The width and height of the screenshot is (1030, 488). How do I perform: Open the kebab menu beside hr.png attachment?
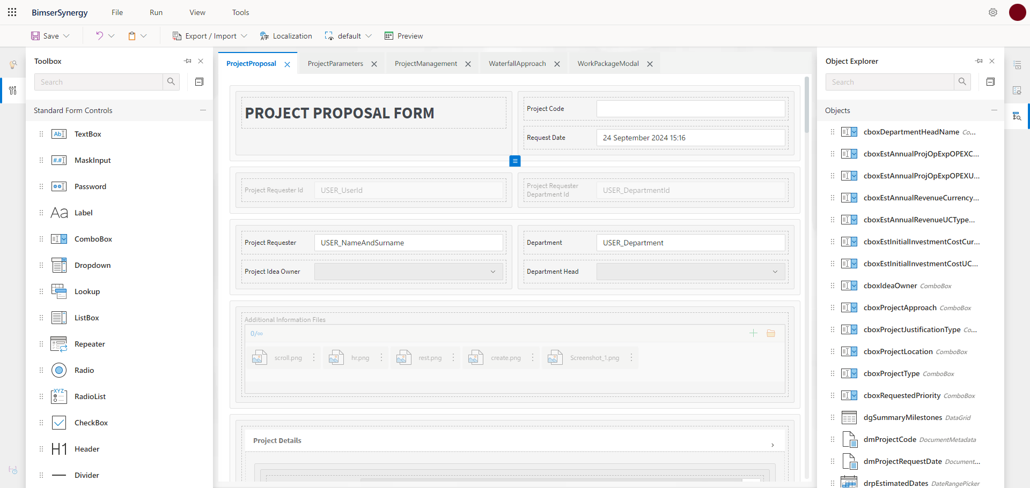point(381,357)
